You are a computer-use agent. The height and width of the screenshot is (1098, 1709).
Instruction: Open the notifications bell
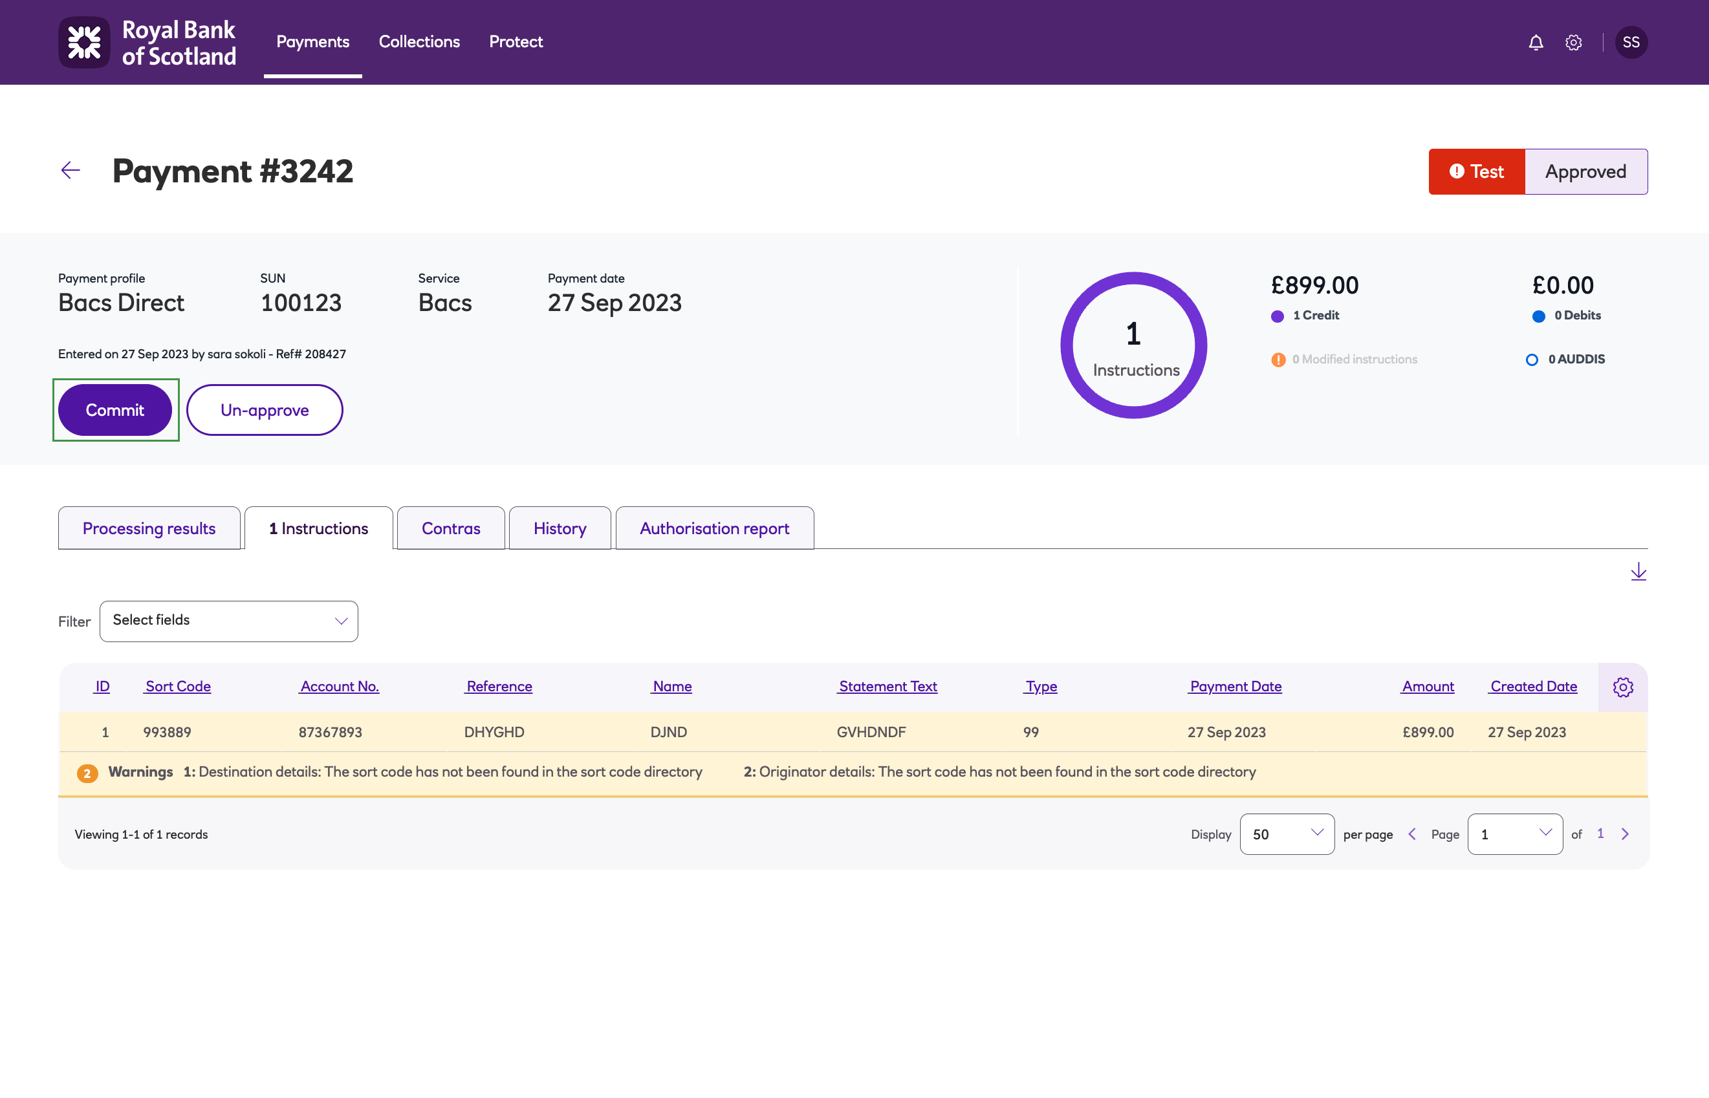pyautogui.click(x=1536, y=43)
